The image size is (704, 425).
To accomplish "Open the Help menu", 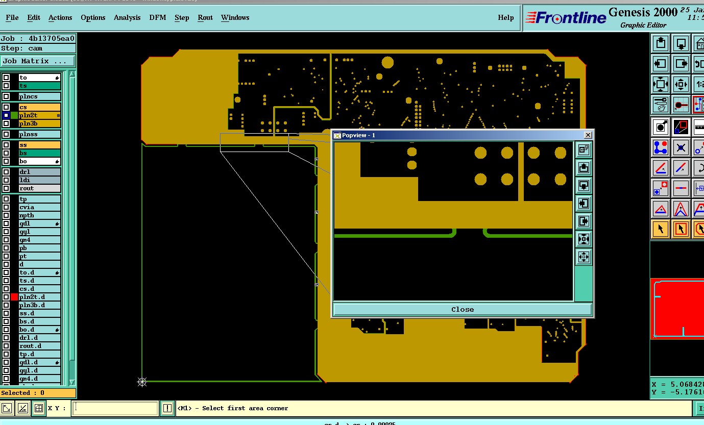I will [x=506, y=17].
